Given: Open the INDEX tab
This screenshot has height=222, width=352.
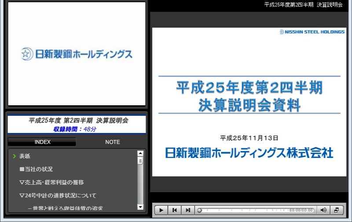Looking at the screenshot, I should pos(42,142).
